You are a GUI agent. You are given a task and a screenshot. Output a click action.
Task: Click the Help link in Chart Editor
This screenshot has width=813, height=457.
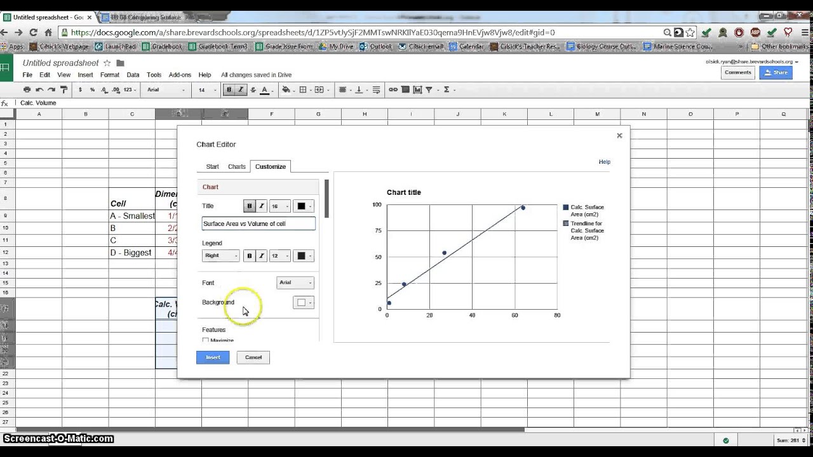click(605, 162)
